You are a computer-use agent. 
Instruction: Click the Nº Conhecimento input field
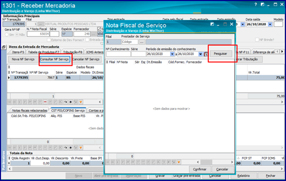point(118,54)
